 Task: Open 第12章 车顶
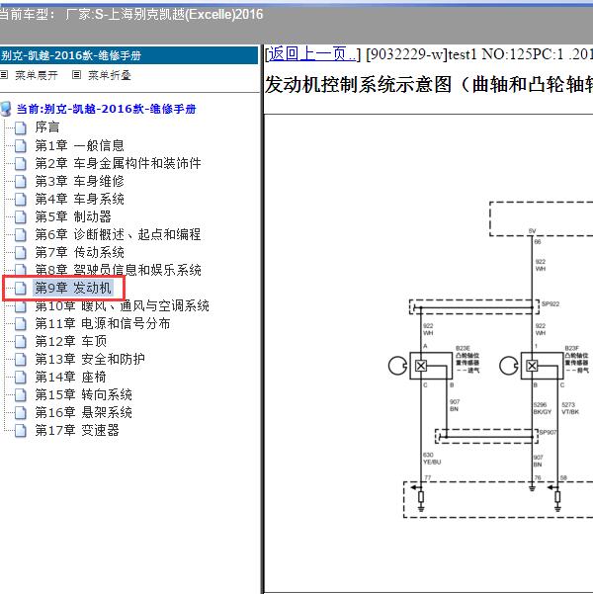point(71,342)
